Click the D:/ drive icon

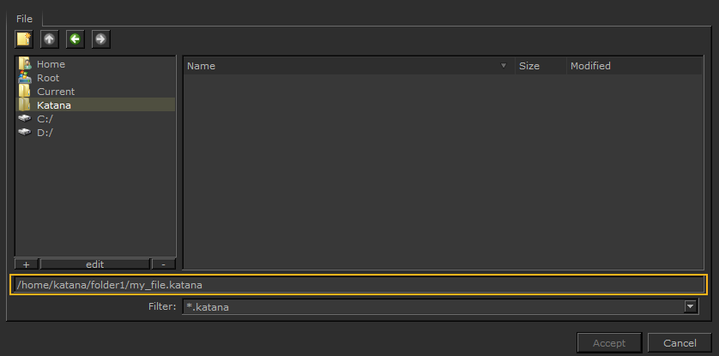[24, 133]
